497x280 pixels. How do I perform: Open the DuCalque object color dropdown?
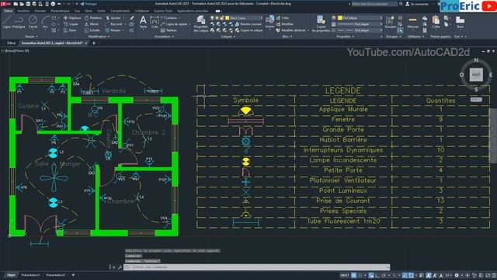[360, 18]
